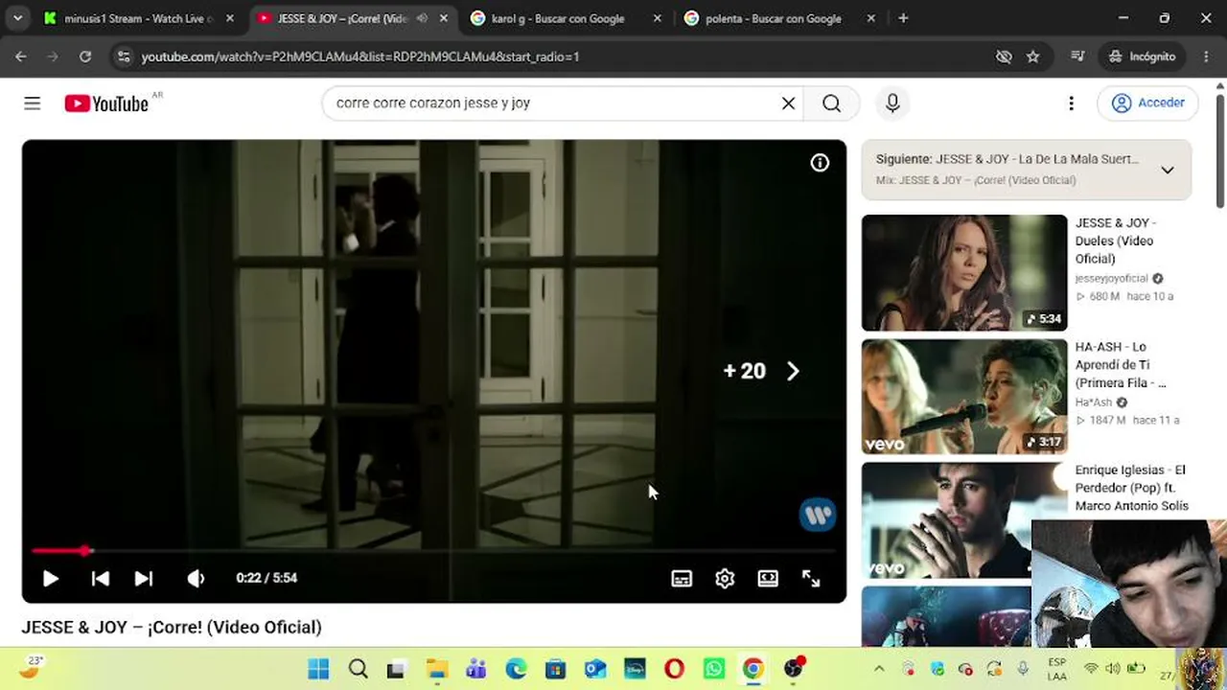Viewport: 1227px width, 690px height.
Task: Visit the Ha*Ash channel link
Action: pos(1094,402)
